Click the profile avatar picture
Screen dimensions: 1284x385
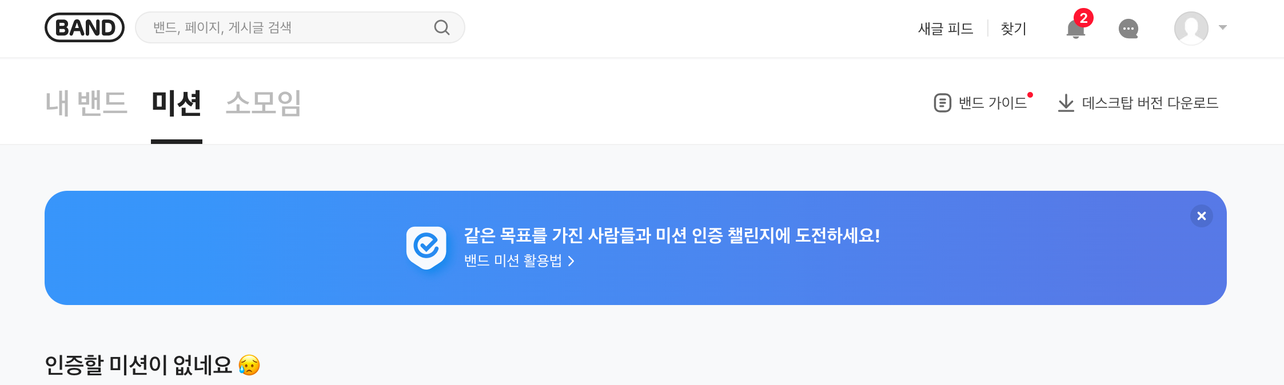pyautogui.click(x=1191, y=28)
